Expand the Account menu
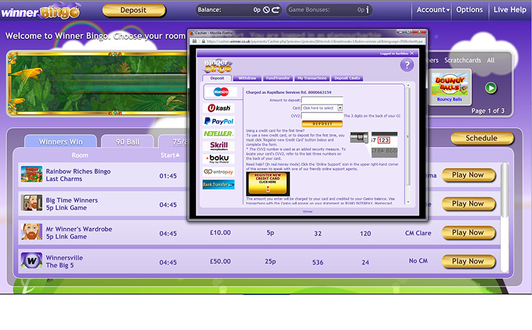 433,10
